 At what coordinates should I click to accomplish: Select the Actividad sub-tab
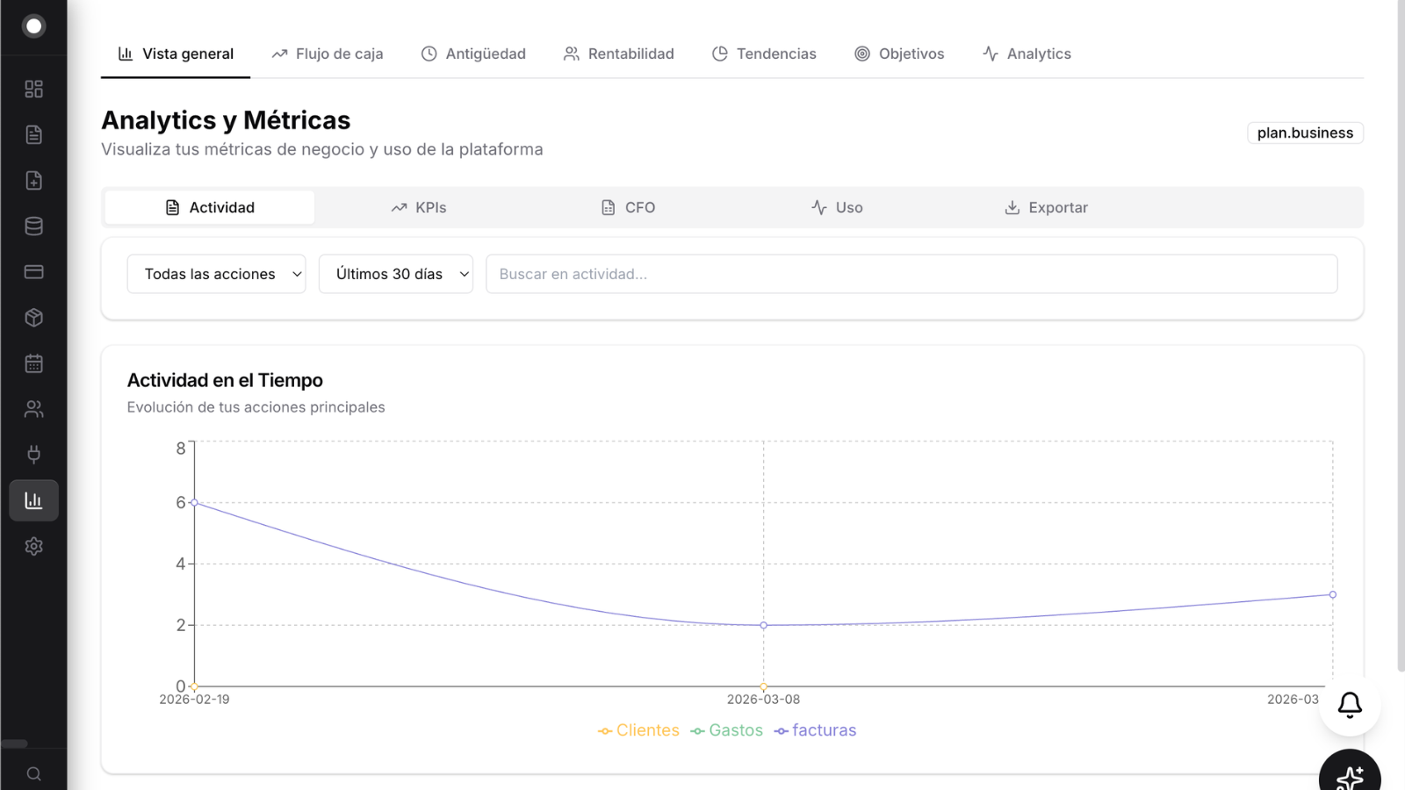click(x=210, y=207)
